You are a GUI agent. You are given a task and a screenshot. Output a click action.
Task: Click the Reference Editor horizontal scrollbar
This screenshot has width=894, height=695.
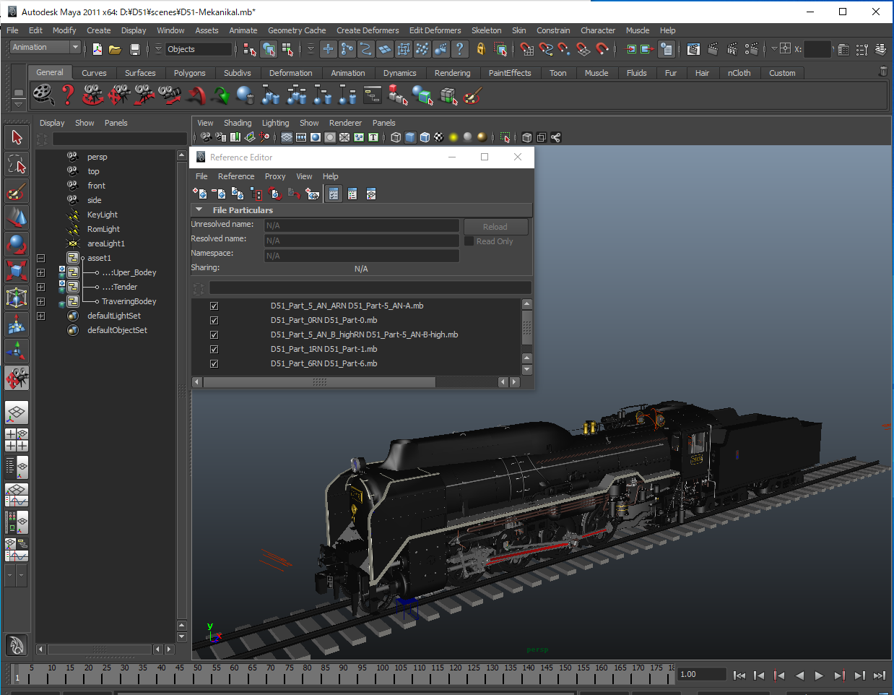coord(319,381)
